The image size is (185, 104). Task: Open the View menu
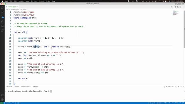pyautogui.click(x=27, y=1)
